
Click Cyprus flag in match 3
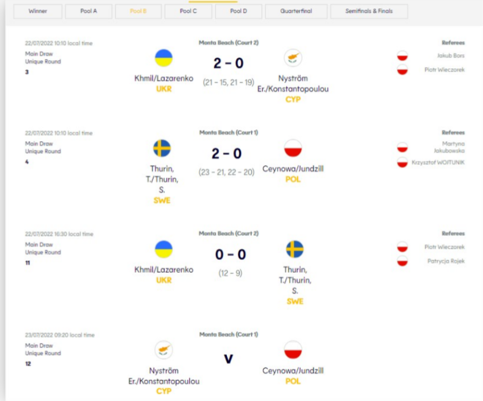pos(293,58)
